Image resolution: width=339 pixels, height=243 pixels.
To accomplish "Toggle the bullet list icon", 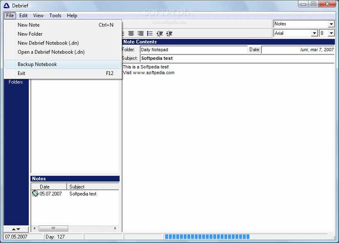I will 150,34.
